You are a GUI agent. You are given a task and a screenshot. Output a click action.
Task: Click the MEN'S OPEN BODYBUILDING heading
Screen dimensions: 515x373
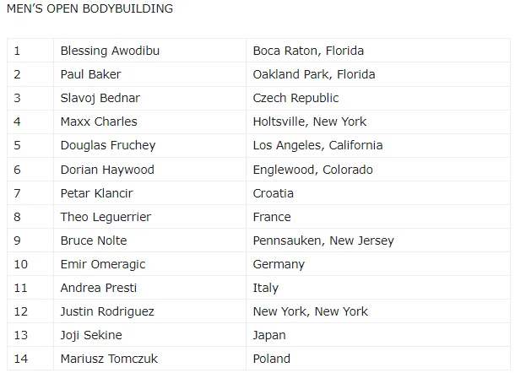click(x=89, y=9)
